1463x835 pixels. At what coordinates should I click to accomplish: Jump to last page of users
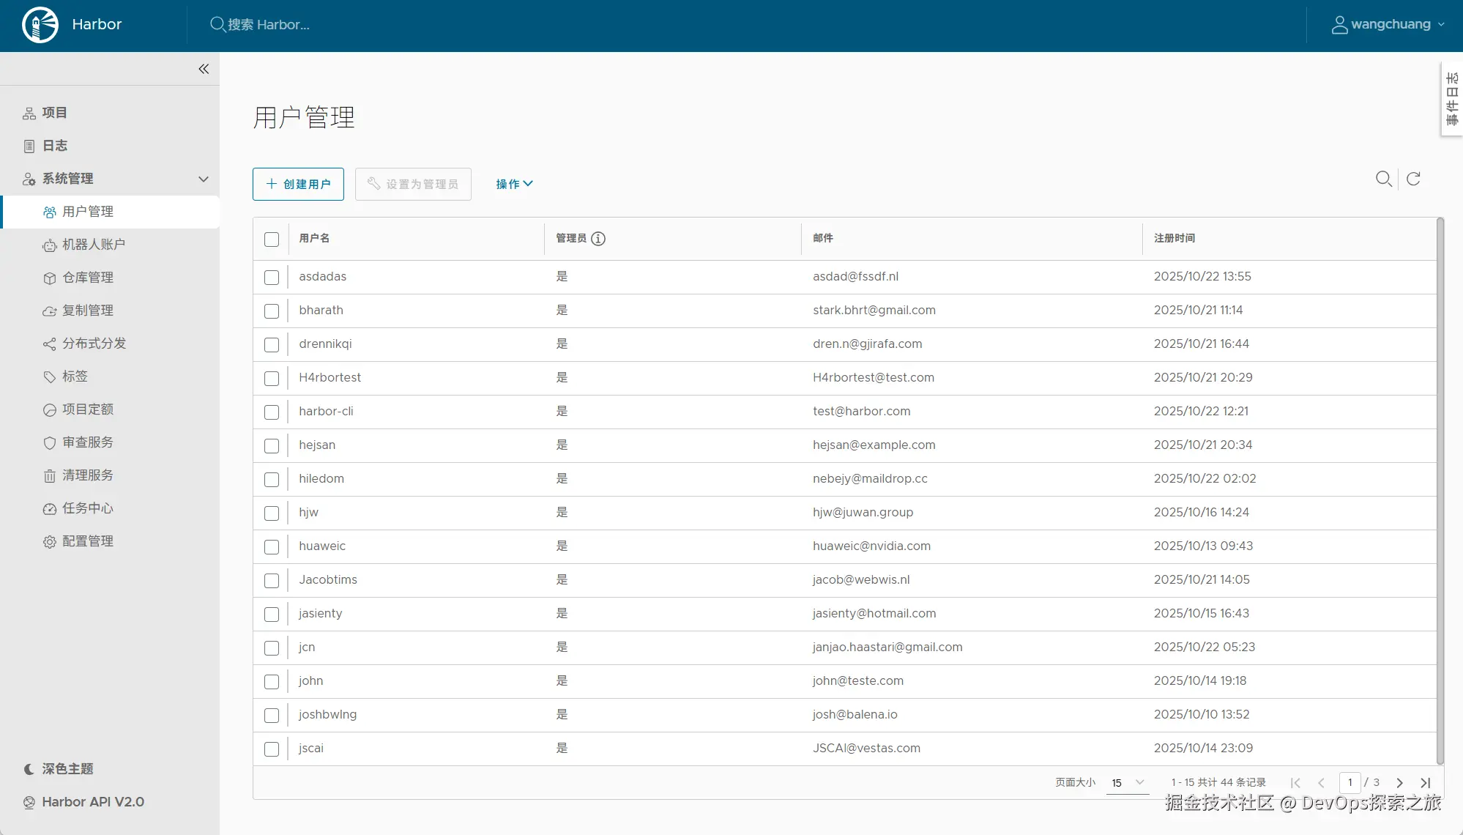pos(1425,783)
